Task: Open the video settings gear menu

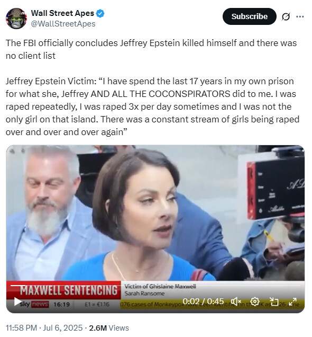Action: point(255,301)
